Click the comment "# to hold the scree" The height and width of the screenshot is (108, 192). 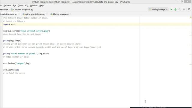pos(14,73)
